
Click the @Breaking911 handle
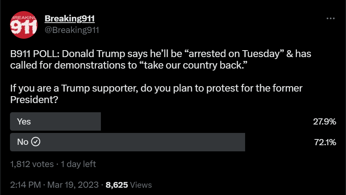pos(72,29)
